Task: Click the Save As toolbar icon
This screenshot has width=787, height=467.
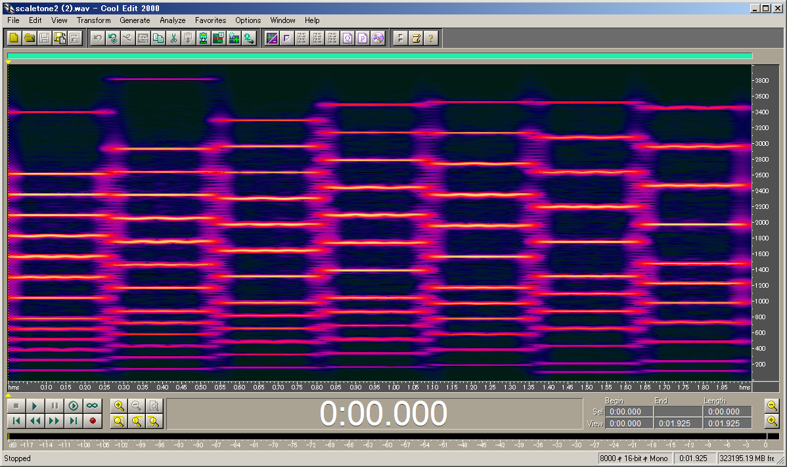Action: pos(60,38)
